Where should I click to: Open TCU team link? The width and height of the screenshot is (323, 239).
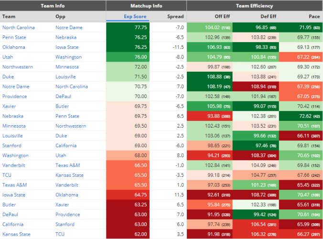[7, 175]
